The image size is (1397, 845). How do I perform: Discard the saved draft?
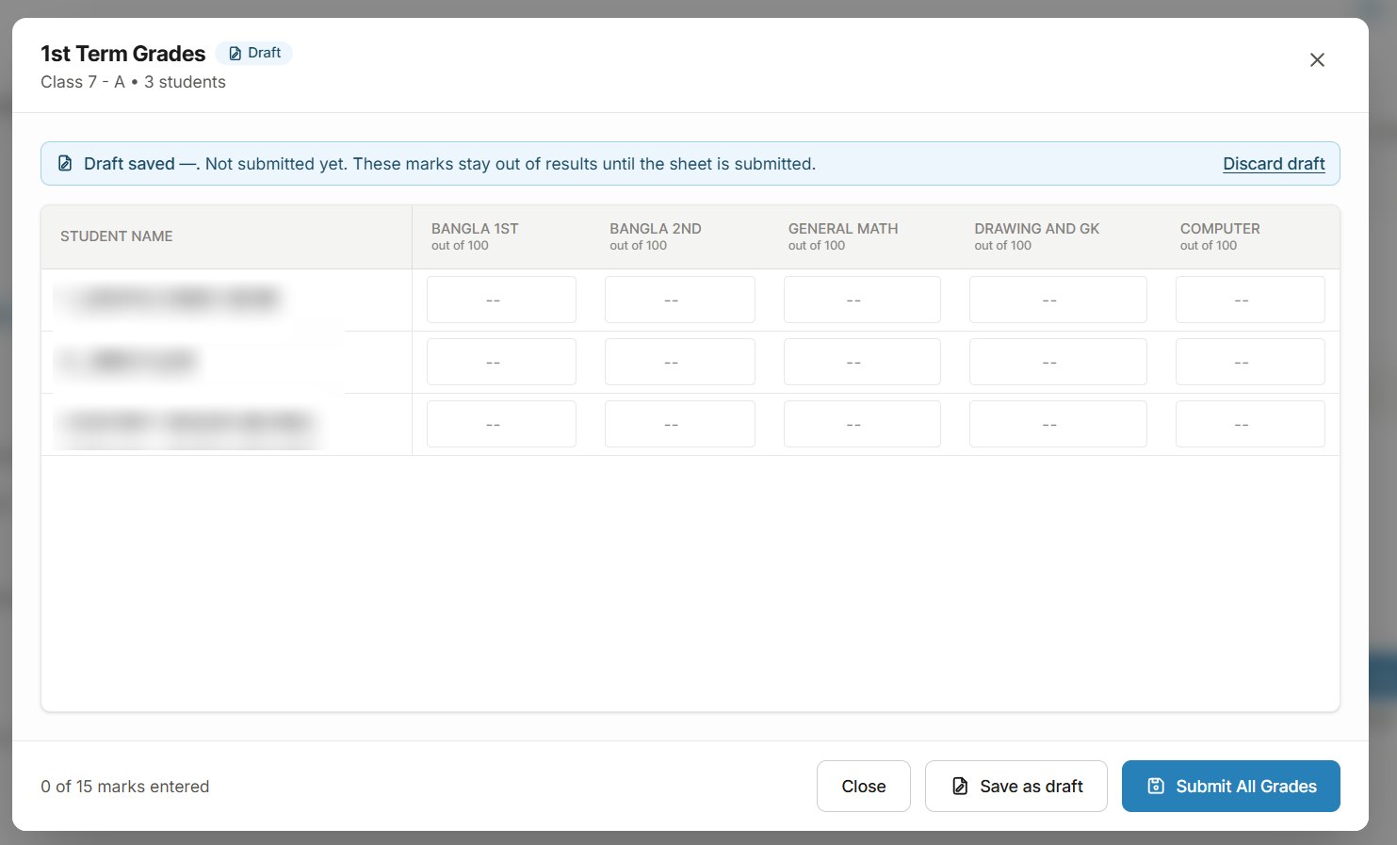coord(1274,164)
